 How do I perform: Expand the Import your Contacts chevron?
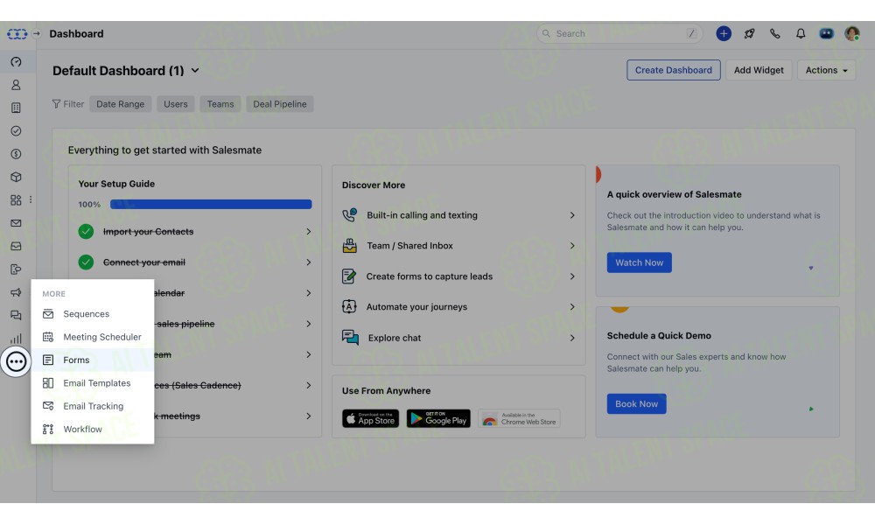pos(308,232)
